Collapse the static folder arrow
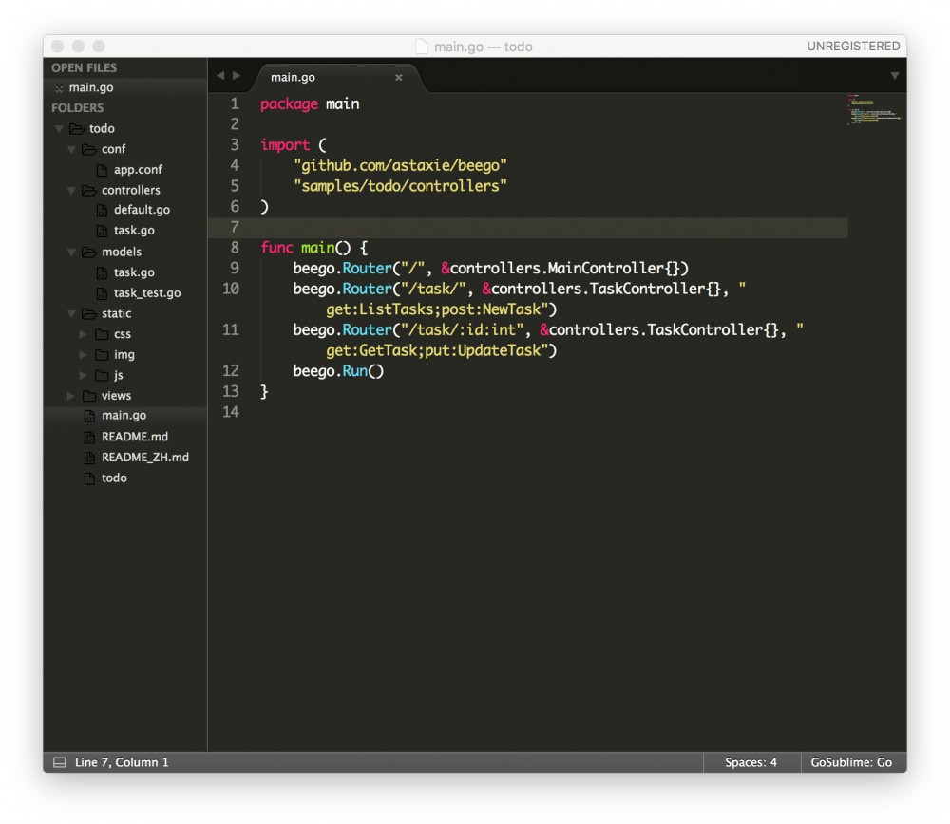 [71, 313]
